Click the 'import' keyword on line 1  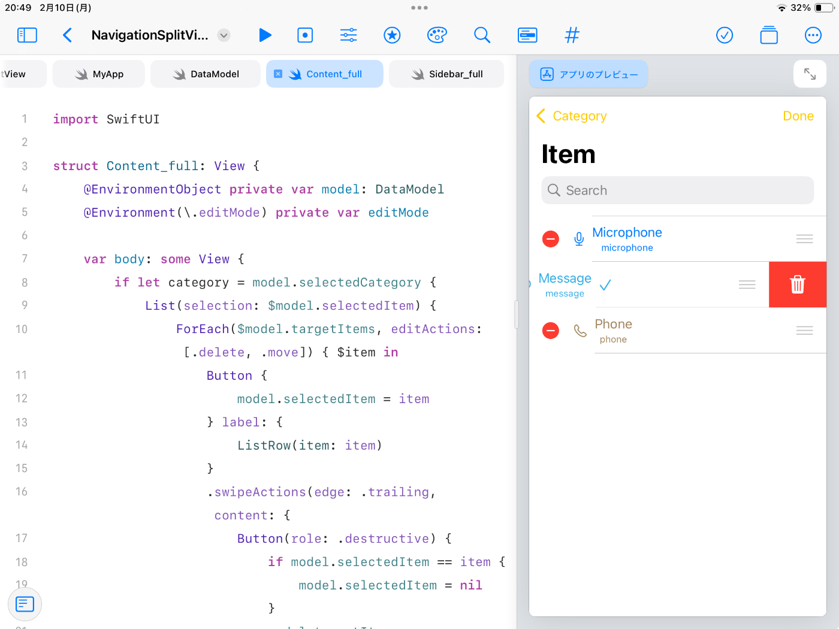click(76, 119)
